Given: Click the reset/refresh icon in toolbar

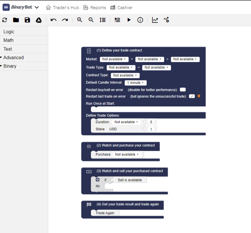Looking at the screenshot, I should tap(5, 20).
